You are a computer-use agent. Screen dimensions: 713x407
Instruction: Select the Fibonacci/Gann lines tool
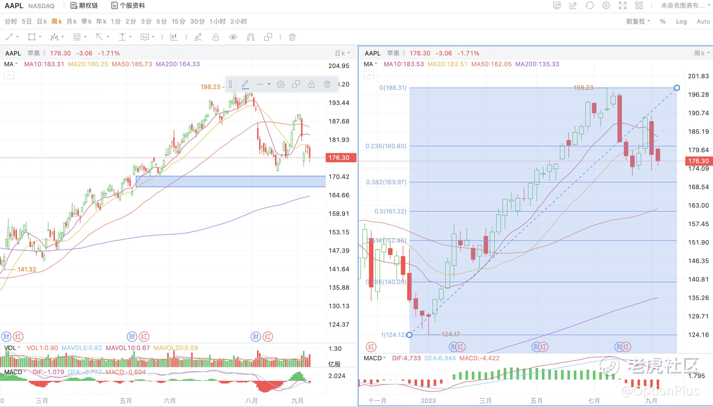[x=77, y=37]
